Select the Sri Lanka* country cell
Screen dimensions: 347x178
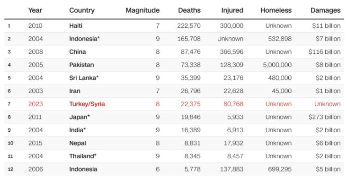click(x=84, y=78)
